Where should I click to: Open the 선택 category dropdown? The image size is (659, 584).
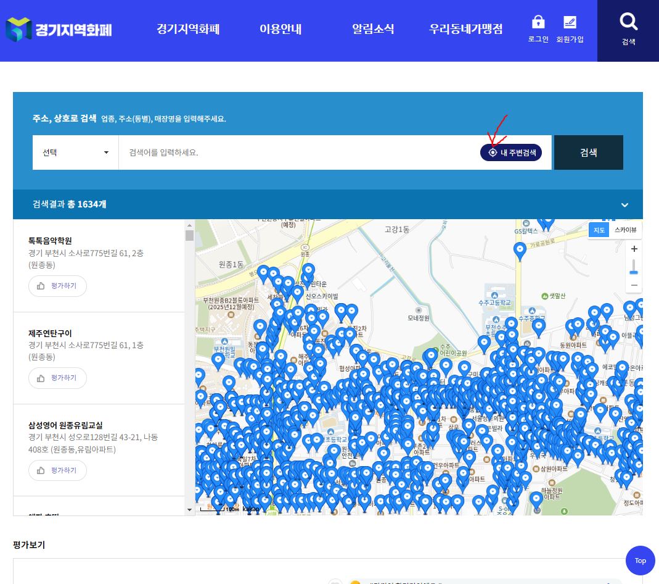tap(76, 152)
